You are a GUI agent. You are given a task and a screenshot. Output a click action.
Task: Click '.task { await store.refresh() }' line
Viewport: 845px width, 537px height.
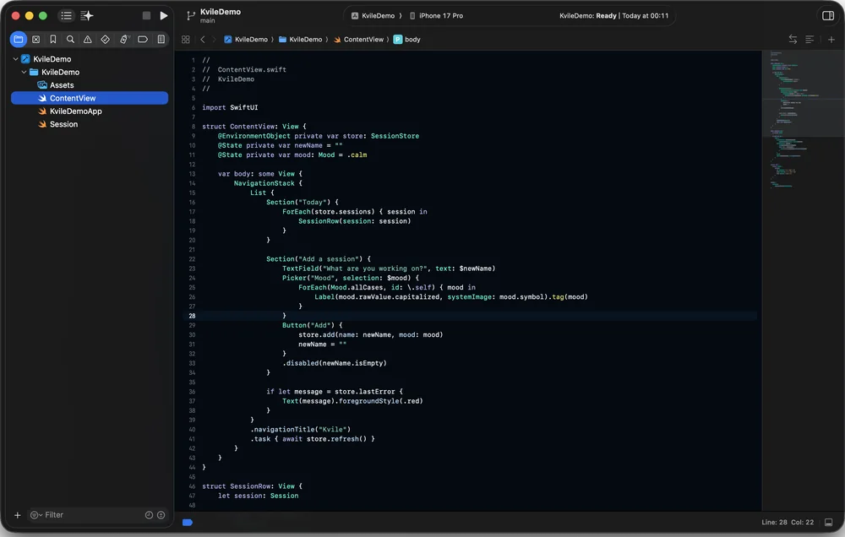(313, 439)
